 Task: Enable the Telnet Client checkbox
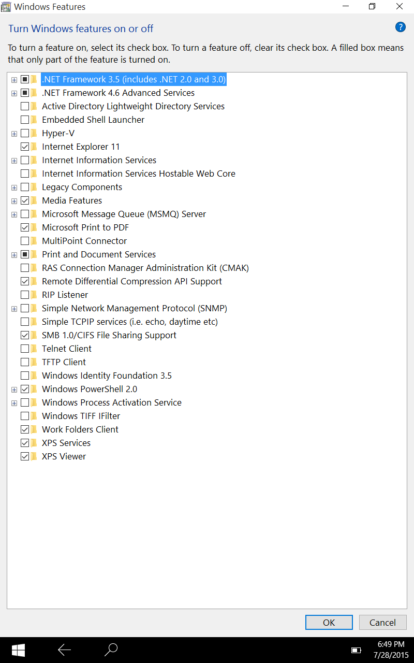[x=25, y=349]
